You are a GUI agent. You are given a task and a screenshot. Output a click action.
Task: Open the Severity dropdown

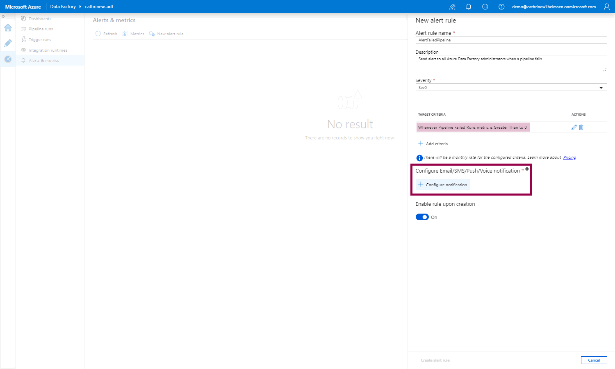(511, 87)
